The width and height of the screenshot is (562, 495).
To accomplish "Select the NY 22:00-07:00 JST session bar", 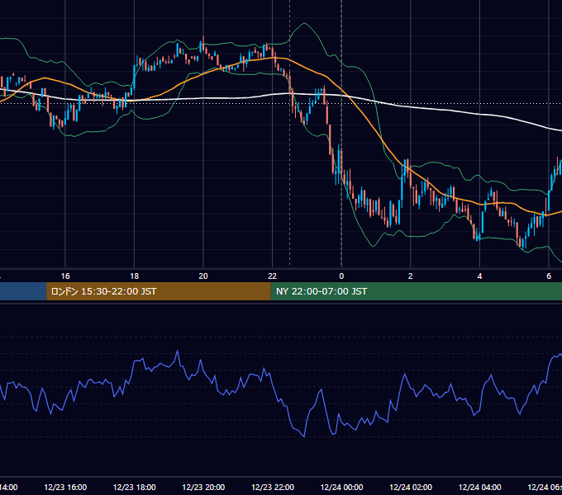I will pyautogui.click(x=416, y=291).
